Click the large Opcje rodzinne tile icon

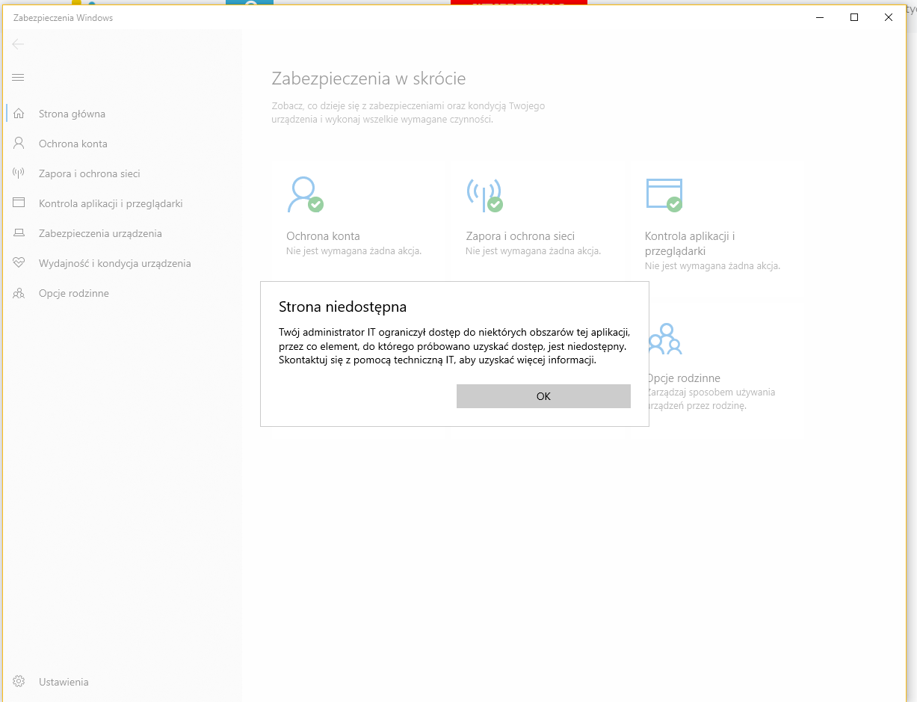(665, 339)
